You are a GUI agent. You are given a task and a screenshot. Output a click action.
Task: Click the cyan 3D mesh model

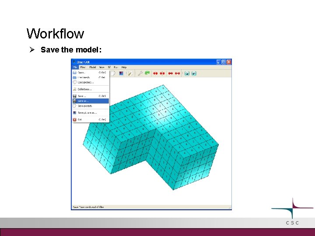pos(150,138)
